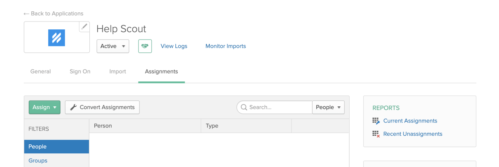The image size is (499, 167).
Task: Click the Current Assignments report grid icon
Action: coord(376,121)
